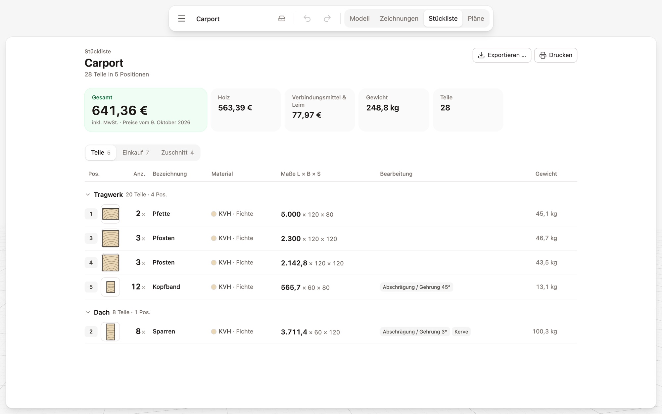Viewport: 662px width, 414px height.
Task: Open thumbnail of Pfosten position 4
Action: coord(110,263)
